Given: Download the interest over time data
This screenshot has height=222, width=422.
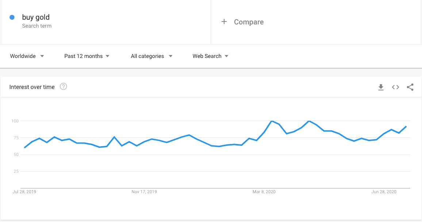Looking at the screenshot, I should (x=381, y=87).
